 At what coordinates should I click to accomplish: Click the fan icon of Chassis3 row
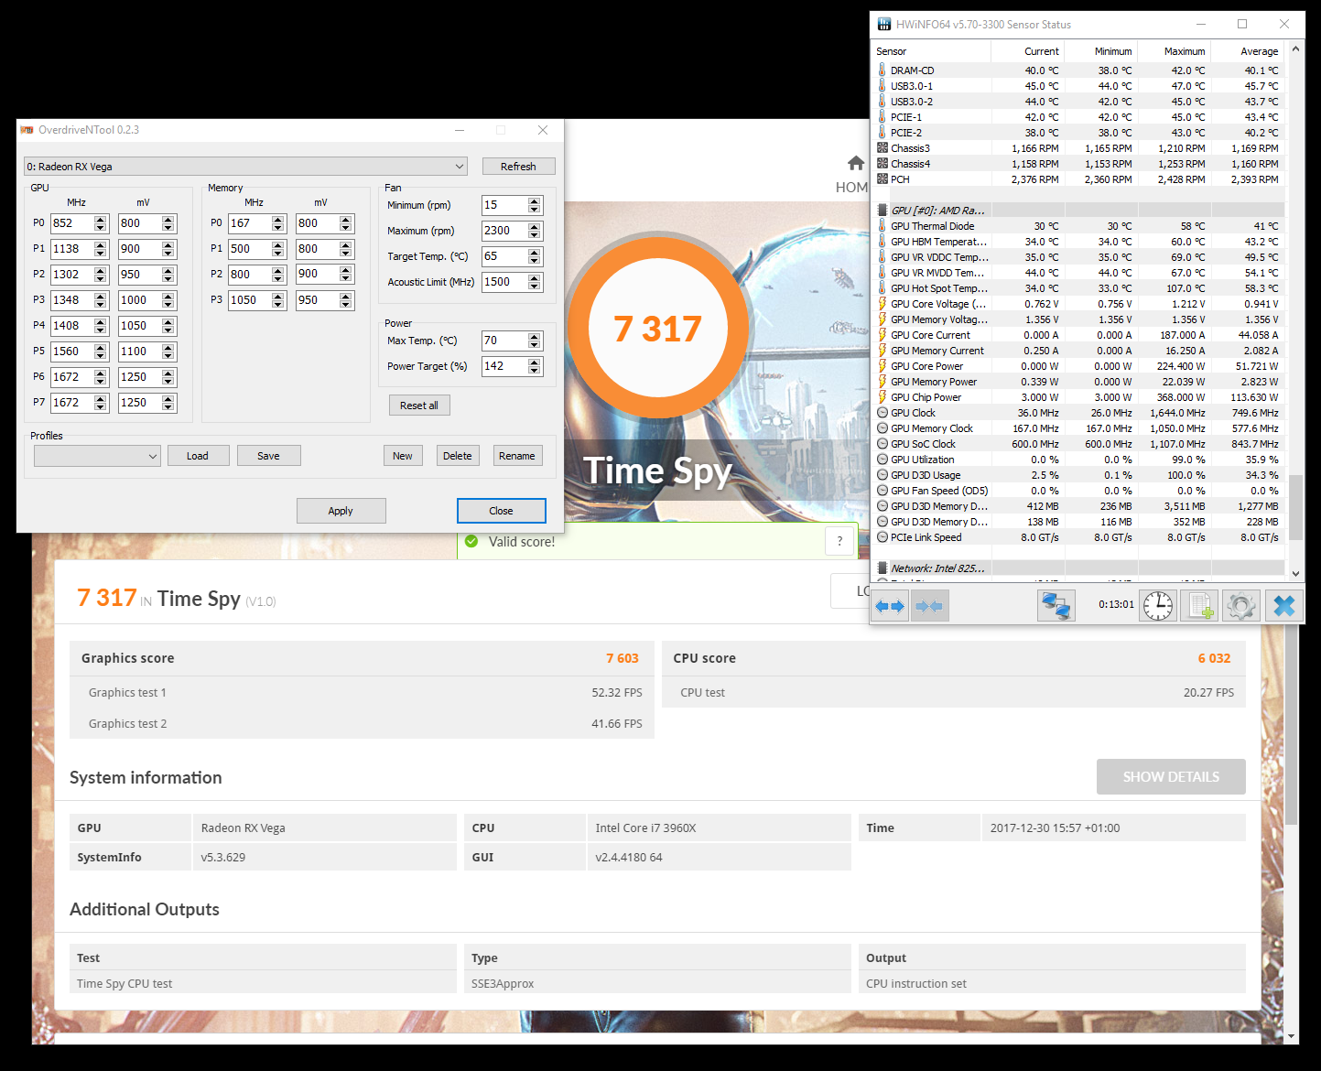pos(882,148)
